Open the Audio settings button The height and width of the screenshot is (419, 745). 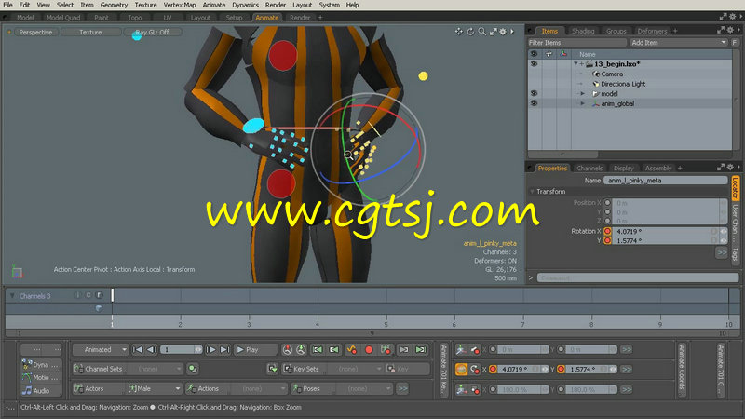pos(41,390)
